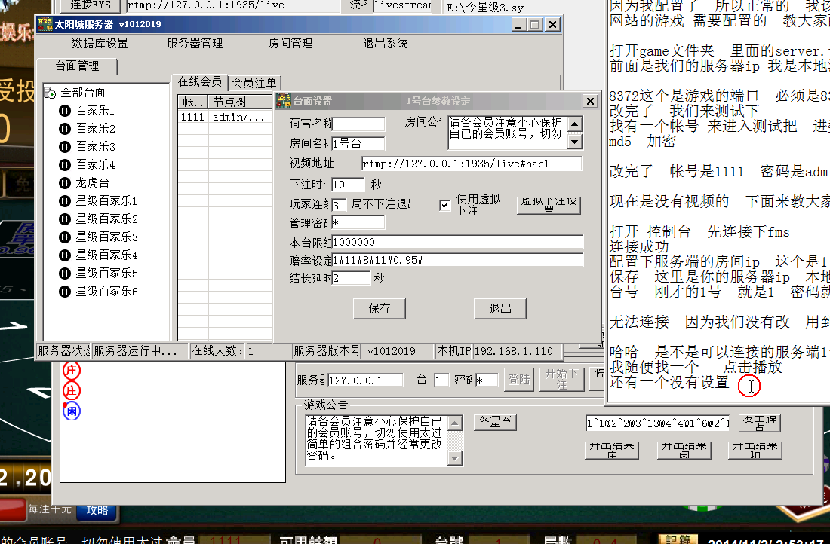
Task: Click the 视频地址 rtmp input field
Action: click(x=471, y=164)
